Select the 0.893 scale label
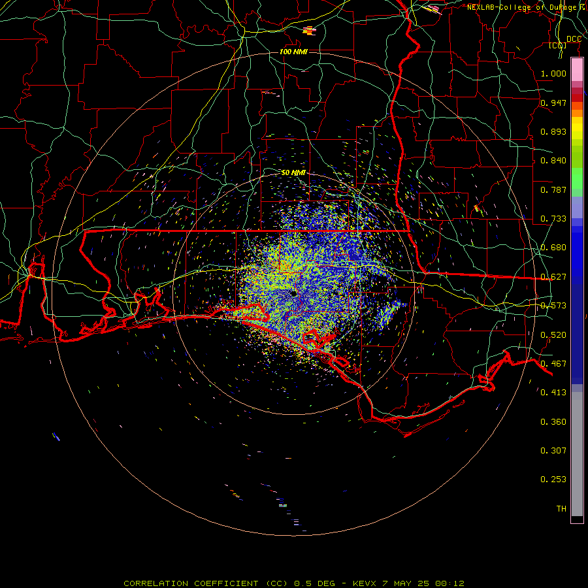This screenshot has height=588, width=588. [553, 131]
